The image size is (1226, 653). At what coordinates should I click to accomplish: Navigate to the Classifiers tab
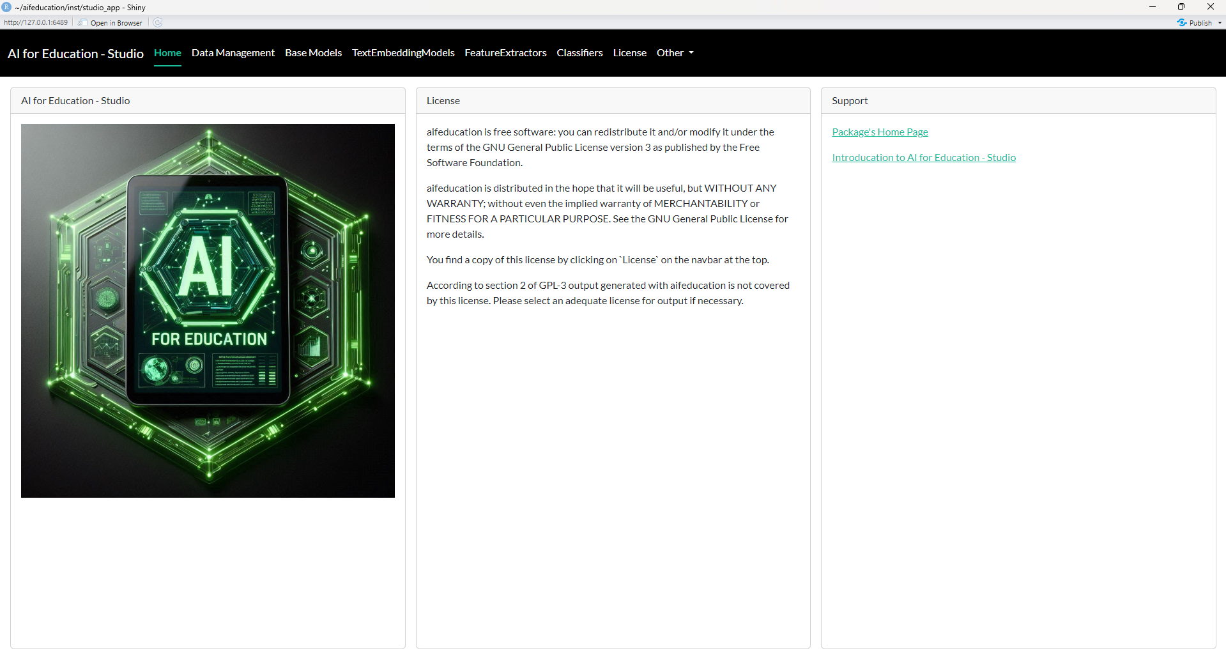[x=579, y=53]
